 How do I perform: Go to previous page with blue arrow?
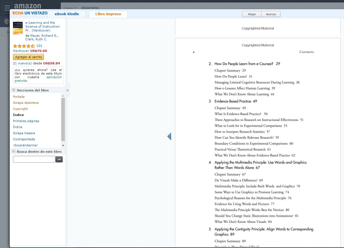(169, 136)
